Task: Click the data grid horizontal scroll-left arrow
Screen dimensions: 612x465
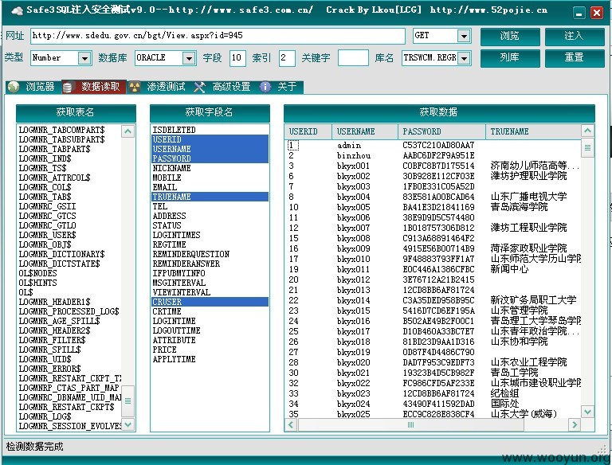Action: (x=291, y=424)
